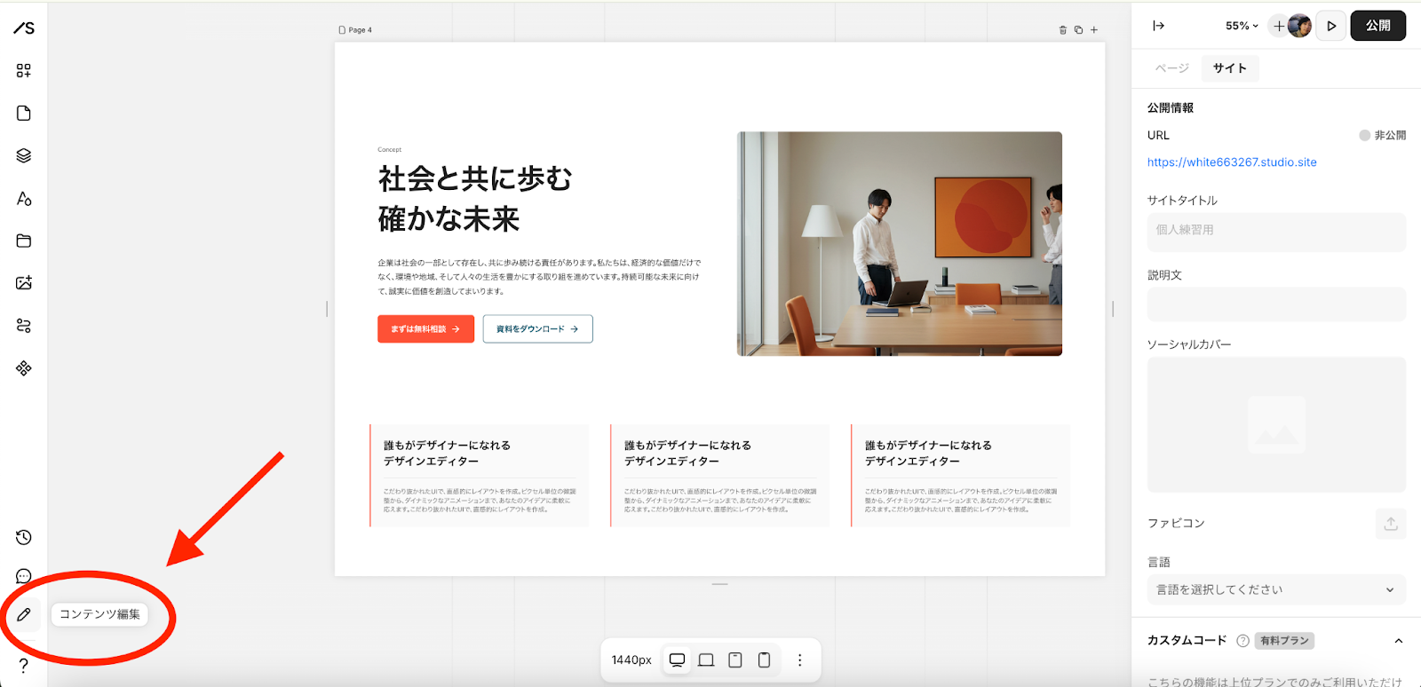Viewport: 1421px width, 687px height.
Task: Open the text styles (Aa) panel
Action: point(24,199)
